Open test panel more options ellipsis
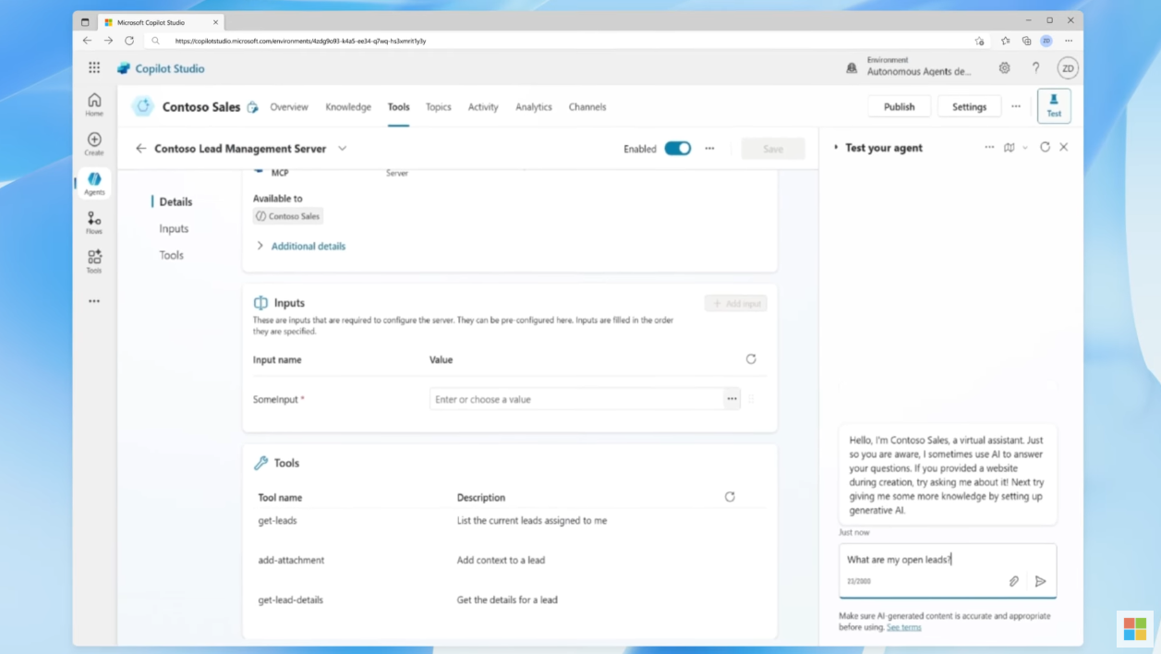Image resolution: width=1161 pixels, height=654 pixels. coord(989,147)
